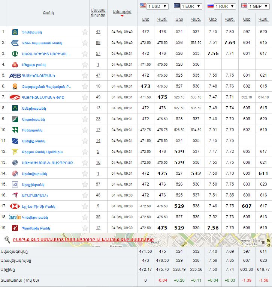
Task: Toggle the favorite star for Ameriabank row
Action: click(85, 108)
